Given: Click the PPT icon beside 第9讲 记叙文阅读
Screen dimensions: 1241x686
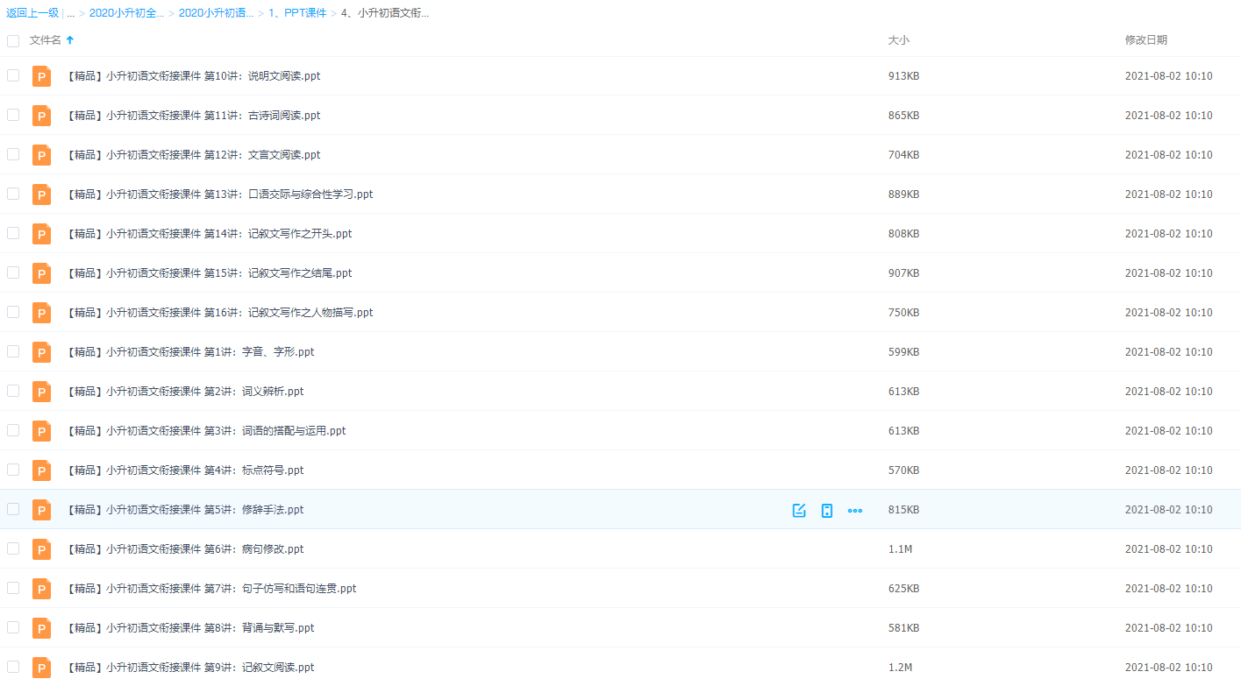Looking at the screenshot, I should tap(41, 668).
